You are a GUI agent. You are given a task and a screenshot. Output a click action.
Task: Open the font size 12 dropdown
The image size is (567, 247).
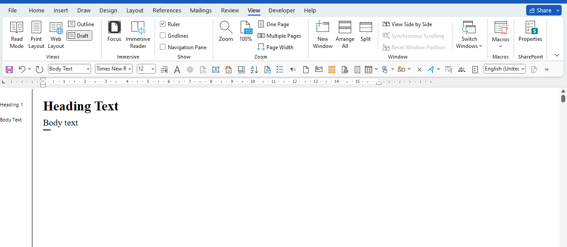pyautogui.click(x=153, y=69)
